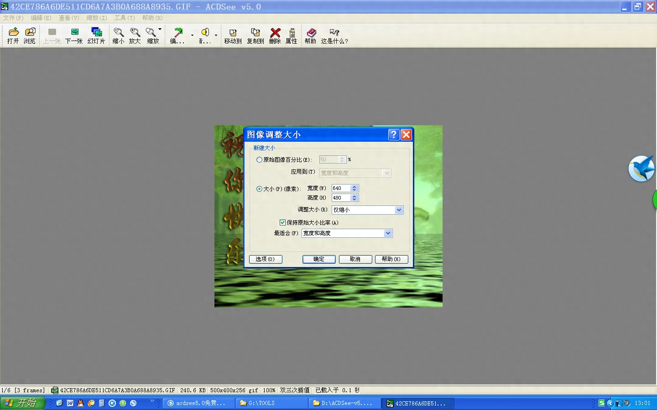Open the 最适合 dropdown showing 宽度和高度
This screenshot has height=410, width=657.
tap(388, 233)
